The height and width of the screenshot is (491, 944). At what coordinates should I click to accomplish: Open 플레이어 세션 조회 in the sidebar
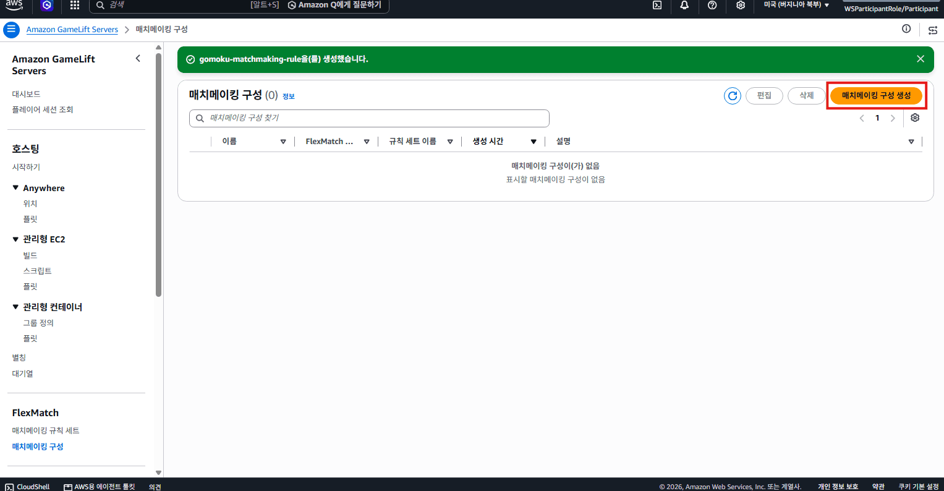[43, 109]
